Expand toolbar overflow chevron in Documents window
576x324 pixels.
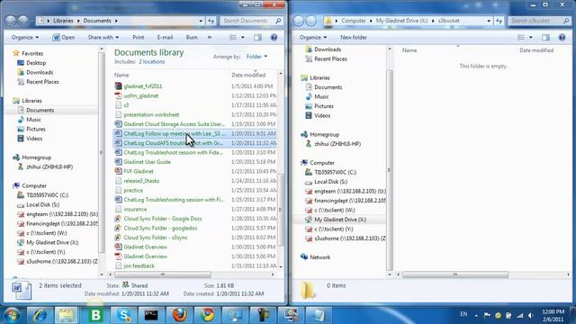click(x=210, y=38)
